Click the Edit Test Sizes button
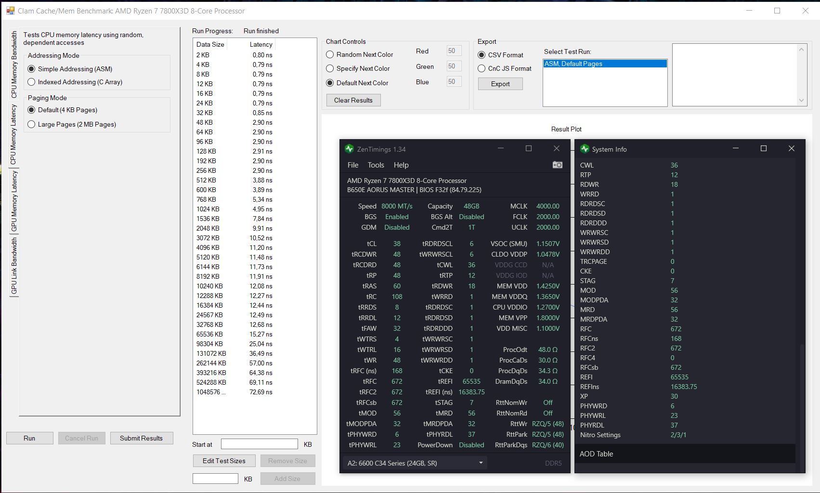 pyautogui.click(x=224, y=461)
